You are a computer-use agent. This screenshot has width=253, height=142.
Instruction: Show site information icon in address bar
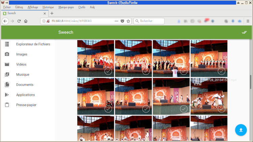pyautogui.click(x=44, y=21)
